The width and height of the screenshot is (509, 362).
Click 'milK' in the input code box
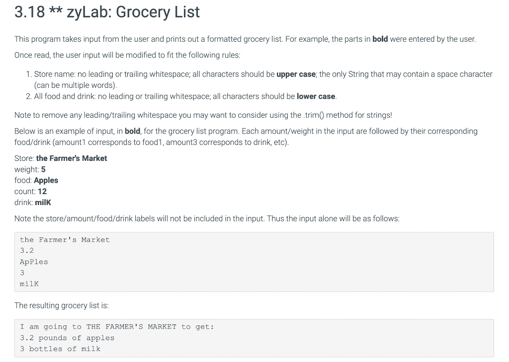pyautogui.click(x=29, y=284)
